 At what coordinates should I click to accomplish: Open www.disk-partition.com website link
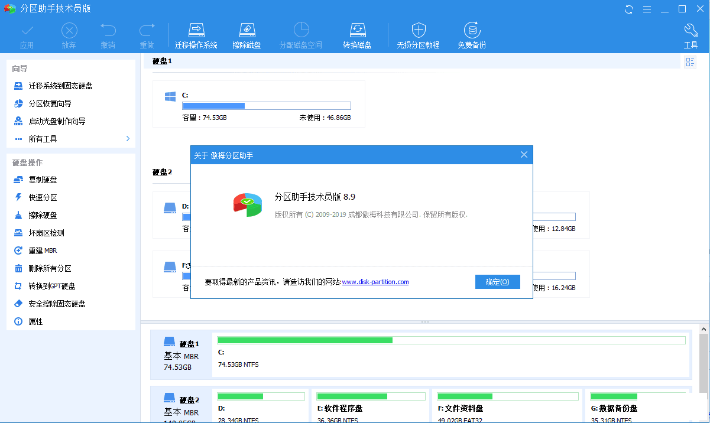pyautogui.click(x=375, y=282)
